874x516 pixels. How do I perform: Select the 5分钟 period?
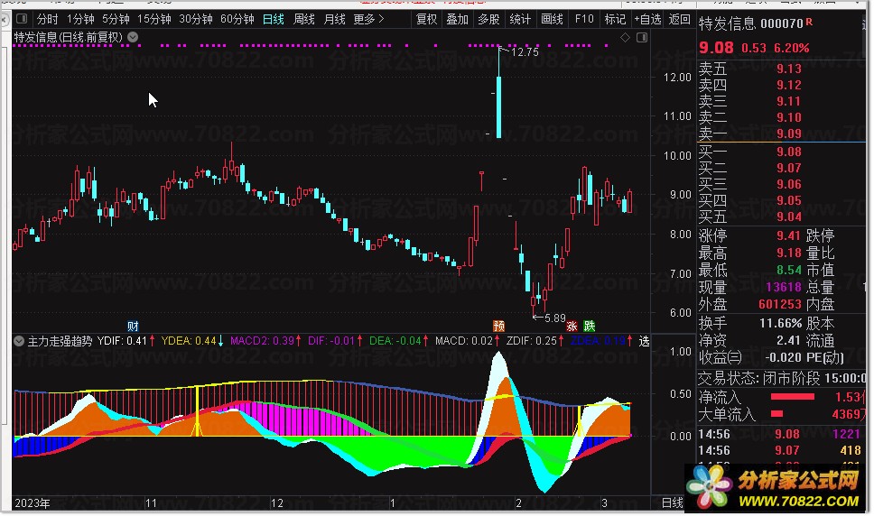click(116, 19)
